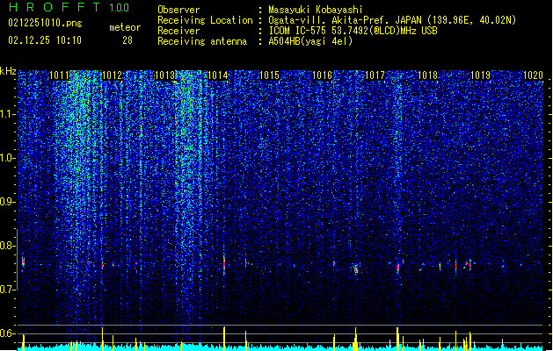The width and height of the screenshot is (553, 351).
Task: Click the yellow power spike at 1014
Action: point(224,339)
